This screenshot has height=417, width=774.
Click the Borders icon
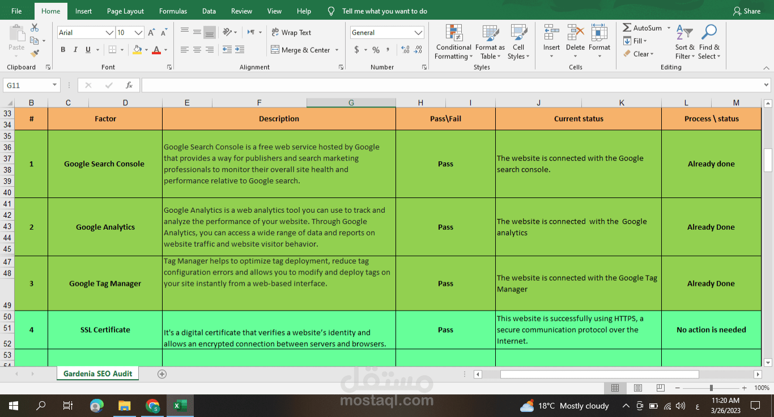(113, 50)
